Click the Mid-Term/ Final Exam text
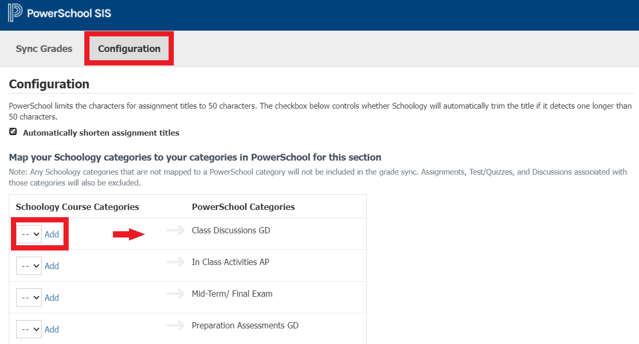The image size is (639, 344). point(232,294)
